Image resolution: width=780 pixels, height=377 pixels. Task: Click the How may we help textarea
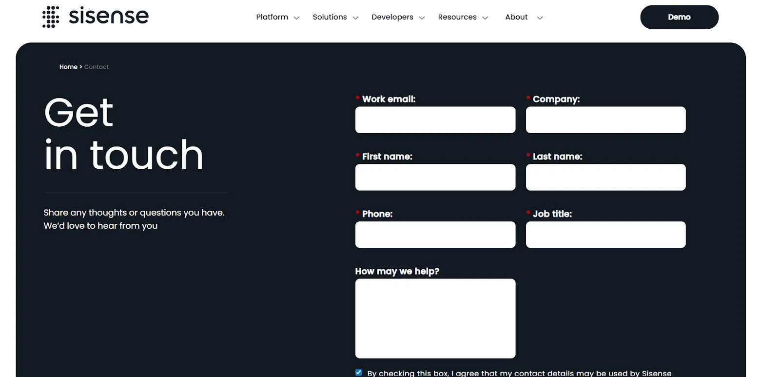435,318
